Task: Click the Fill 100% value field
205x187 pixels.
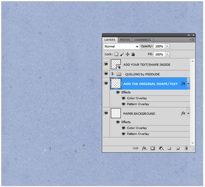Action: [159, 55]
